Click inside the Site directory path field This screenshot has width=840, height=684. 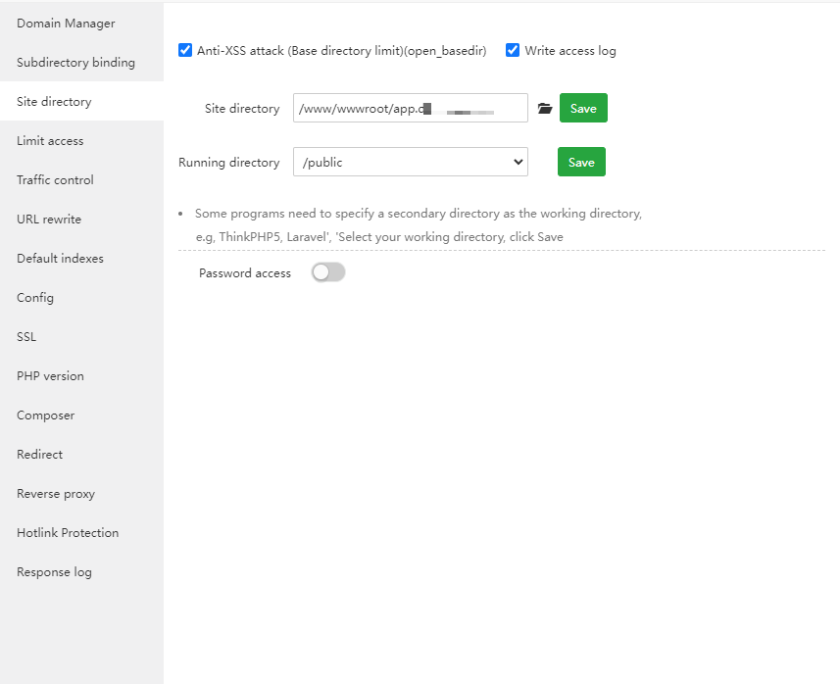pos(411,108)
